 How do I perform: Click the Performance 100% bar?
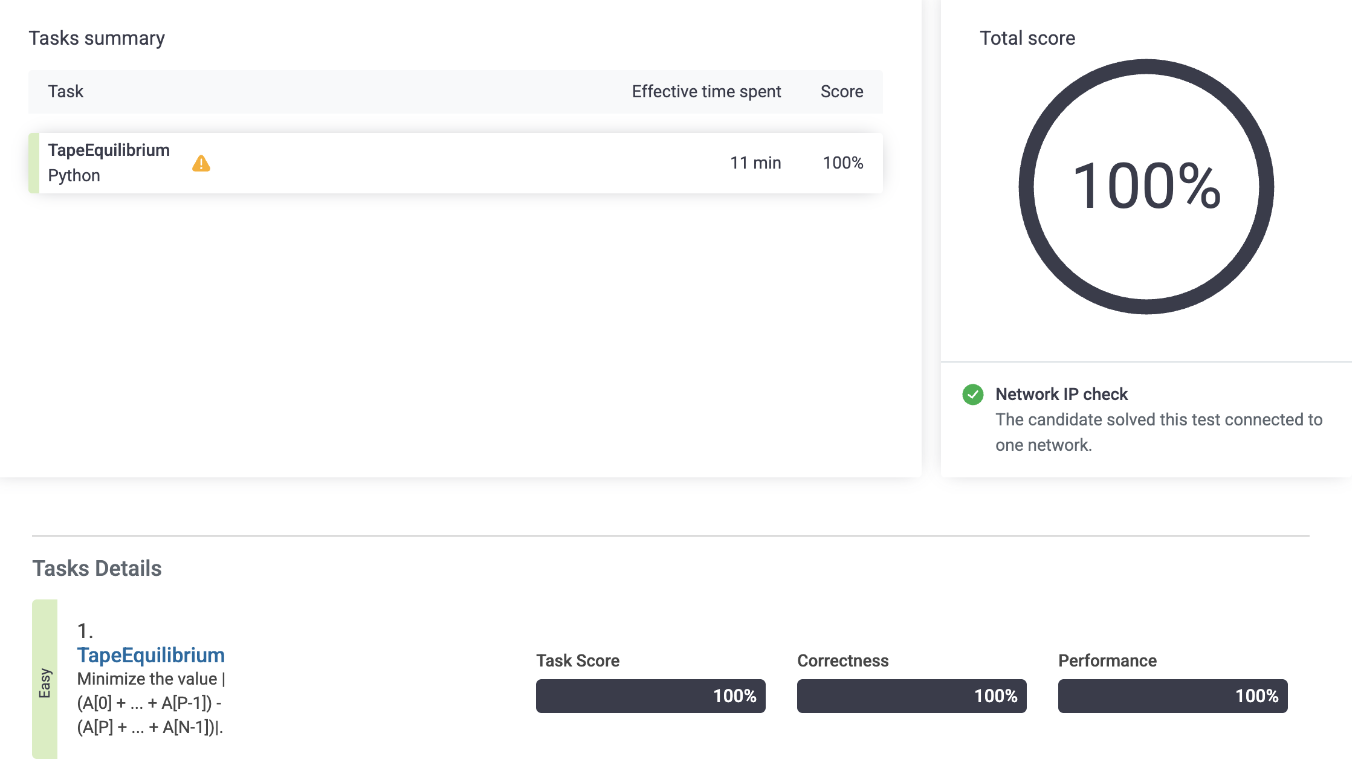(x=1172, y=696)
